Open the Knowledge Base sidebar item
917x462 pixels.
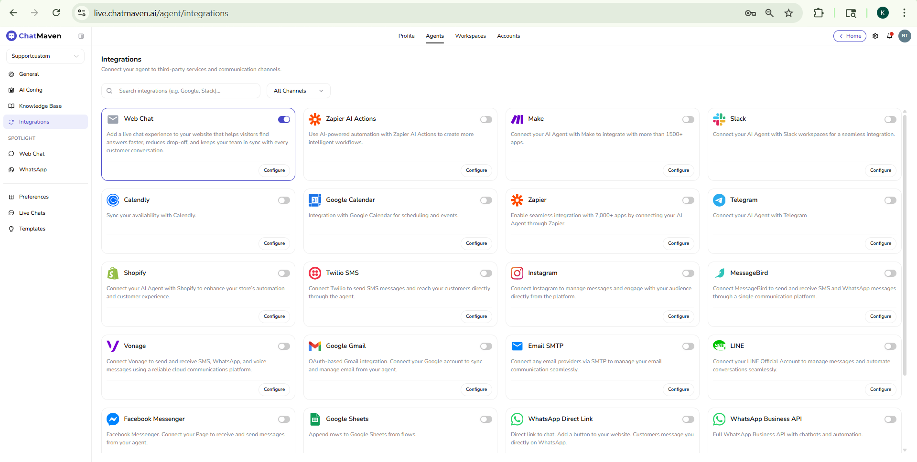(40, 105)
